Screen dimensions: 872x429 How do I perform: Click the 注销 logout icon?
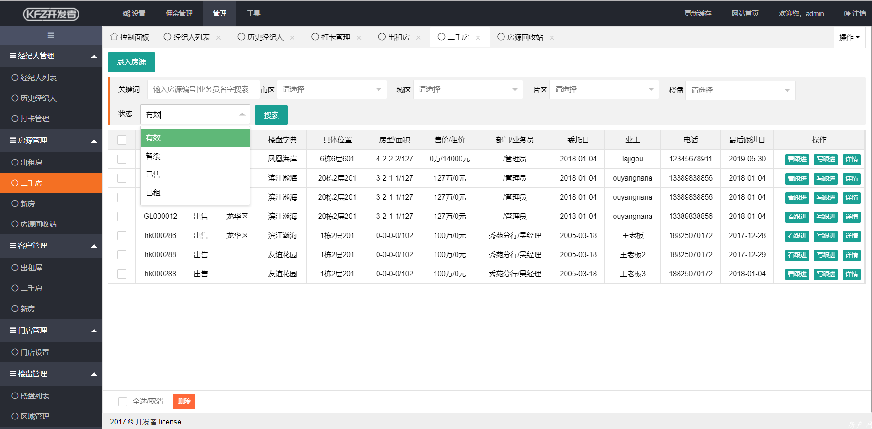click(x=855, y=14)
